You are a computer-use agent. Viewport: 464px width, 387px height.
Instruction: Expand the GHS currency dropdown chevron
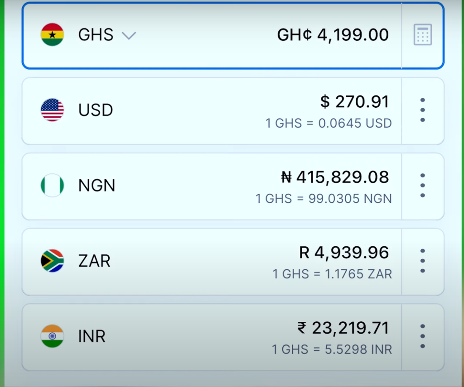129,35
